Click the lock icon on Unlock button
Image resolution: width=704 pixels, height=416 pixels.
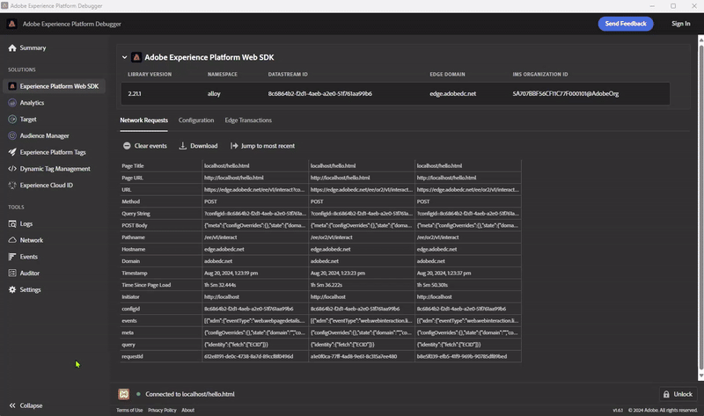coord(666,395)
